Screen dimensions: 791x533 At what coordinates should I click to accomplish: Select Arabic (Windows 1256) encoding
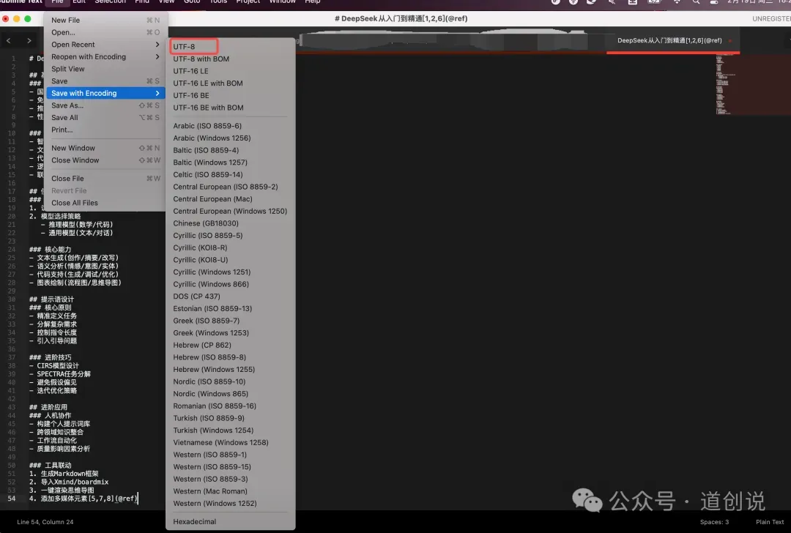tap(231, 138)
